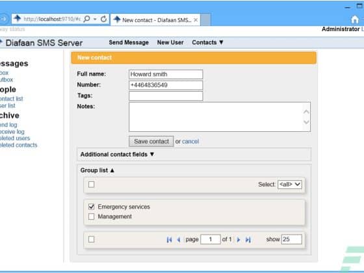Click the Save contact button
The height and width of the screenshot is (273, 364).
[151, 142]
